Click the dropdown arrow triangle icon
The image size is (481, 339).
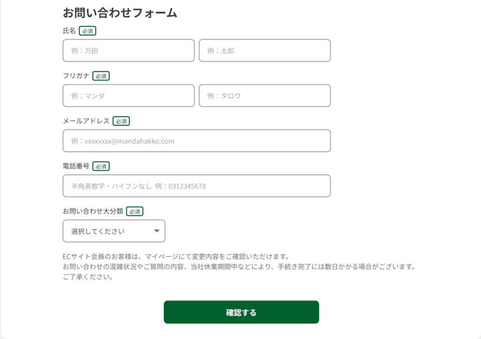[x=157, y=231]
